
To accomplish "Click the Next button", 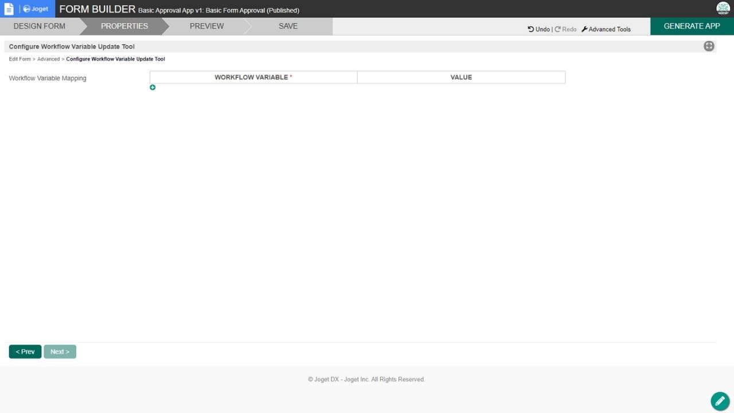I will [x=60, y=352].
